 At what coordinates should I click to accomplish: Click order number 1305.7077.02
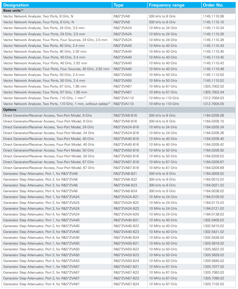(213, 267)
